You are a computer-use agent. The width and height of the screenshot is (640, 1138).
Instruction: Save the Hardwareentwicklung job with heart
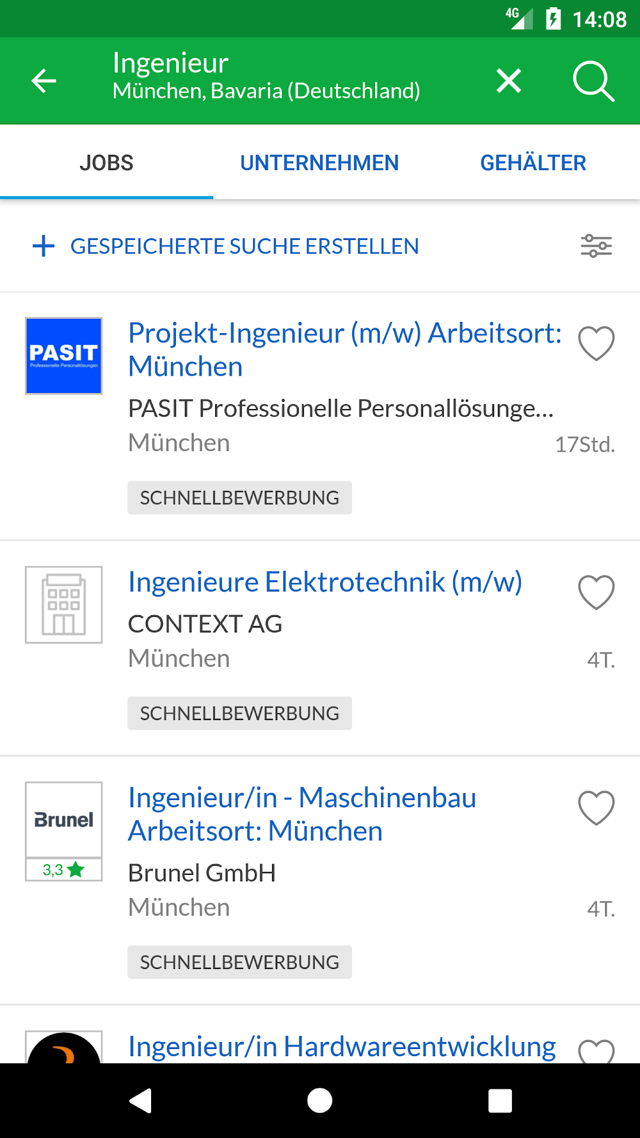click(x=596, y=1050)
